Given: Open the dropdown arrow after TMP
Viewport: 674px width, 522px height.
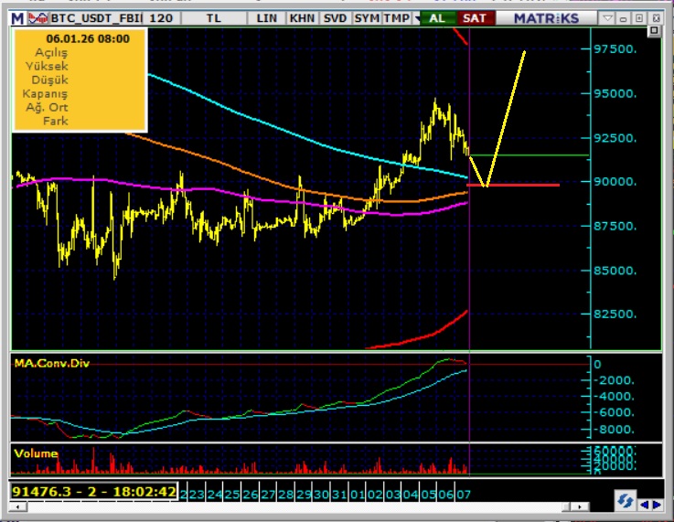Looking at the screenshot, I should click(x=418, y=17).
